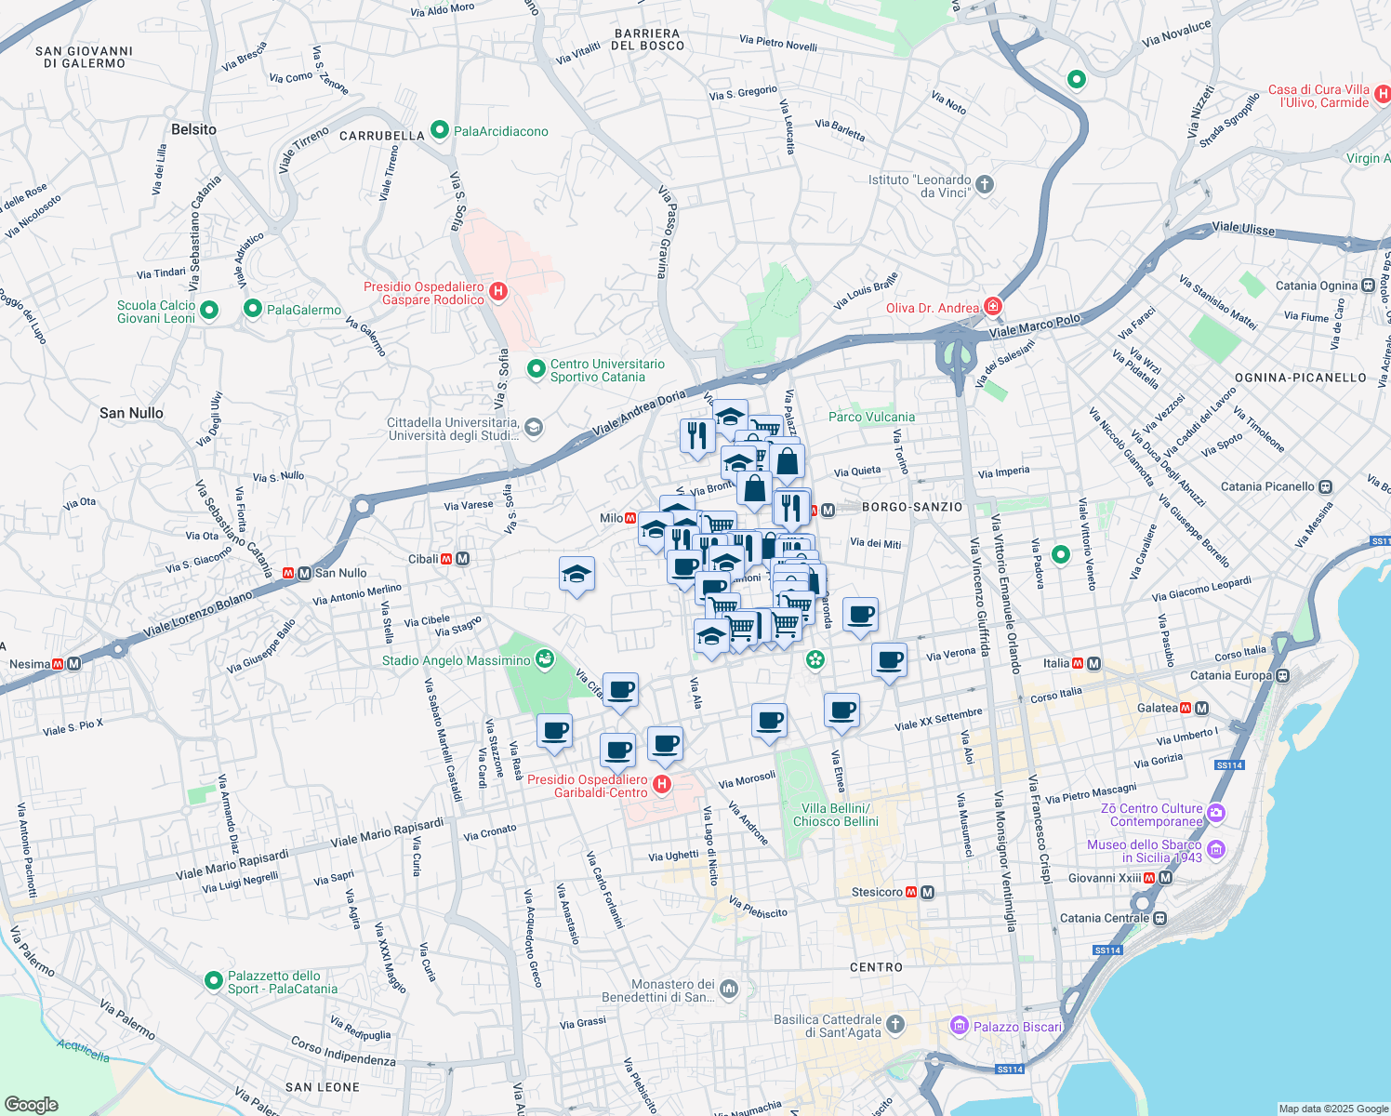Click the Corso Indipendenza road label
This screenshot has width=1391, height=1116.
click(343, 1052)
